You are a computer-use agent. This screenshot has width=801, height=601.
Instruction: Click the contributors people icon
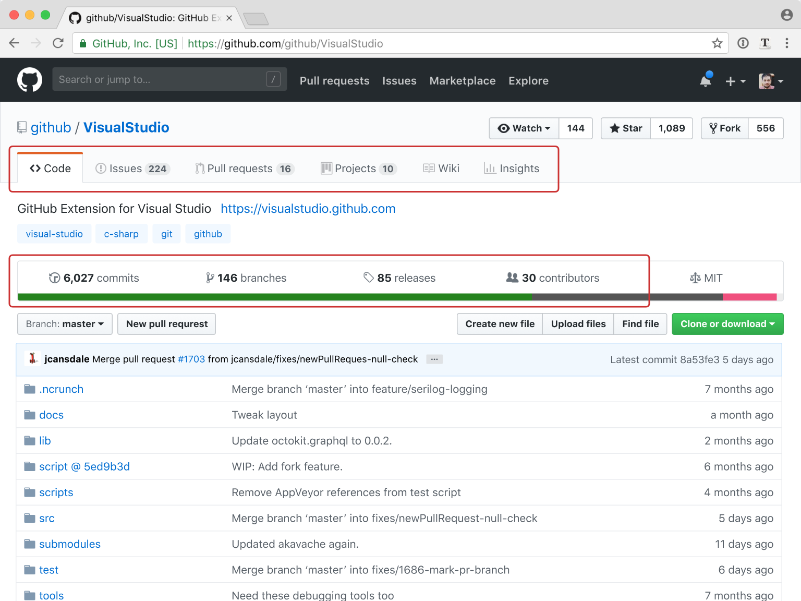point(512,278)
